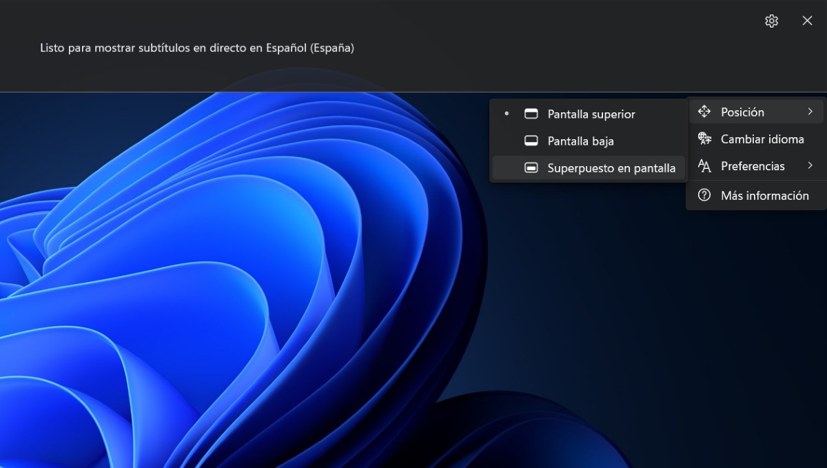The height and width of the screenshot is (468, 827).
Task: Click the Preferencias text-size icon
Action: 704,166
